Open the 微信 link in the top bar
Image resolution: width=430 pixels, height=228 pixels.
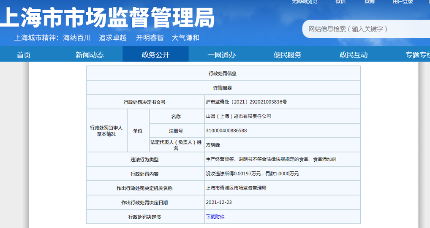(x=340, y=2)
